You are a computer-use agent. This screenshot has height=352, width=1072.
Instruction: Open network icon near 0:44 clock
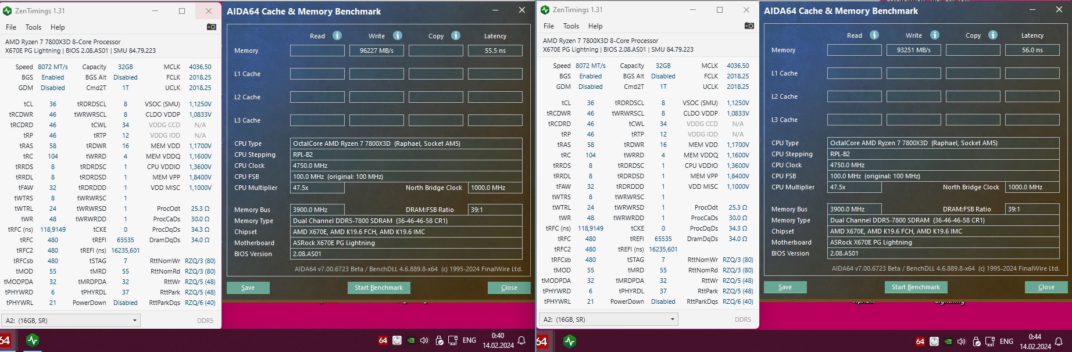point(990,342)
